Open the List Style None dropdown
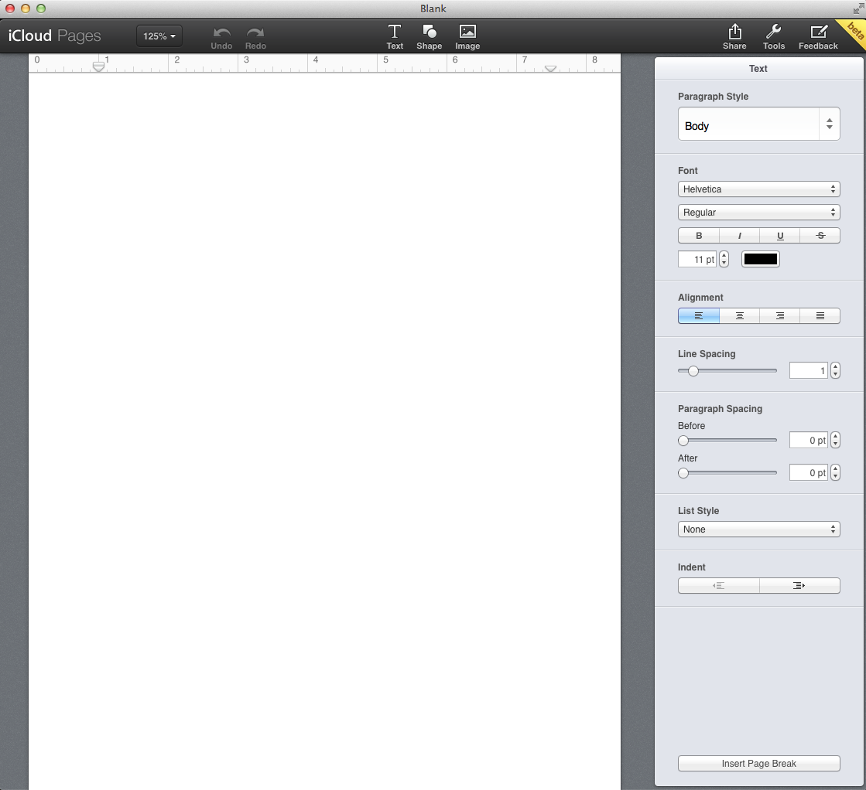Viewport: 866px width, 790px height. click(x=759, y=529)
